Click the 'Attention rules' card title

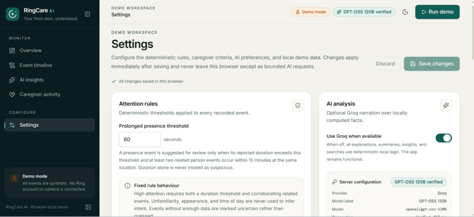(138, 104)
